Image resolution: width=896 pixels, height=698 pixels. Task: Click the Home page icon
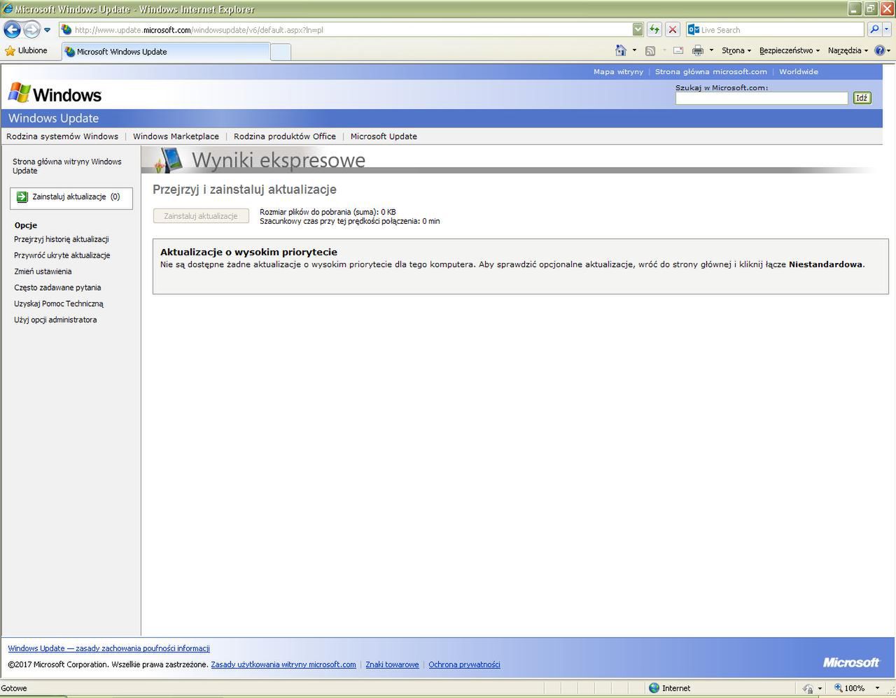point(620,50)
